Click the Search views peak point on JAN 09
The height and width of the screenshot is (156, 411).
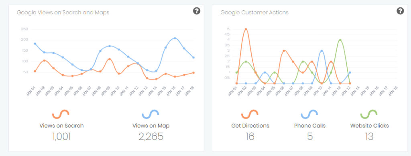[x=109, y=59]
